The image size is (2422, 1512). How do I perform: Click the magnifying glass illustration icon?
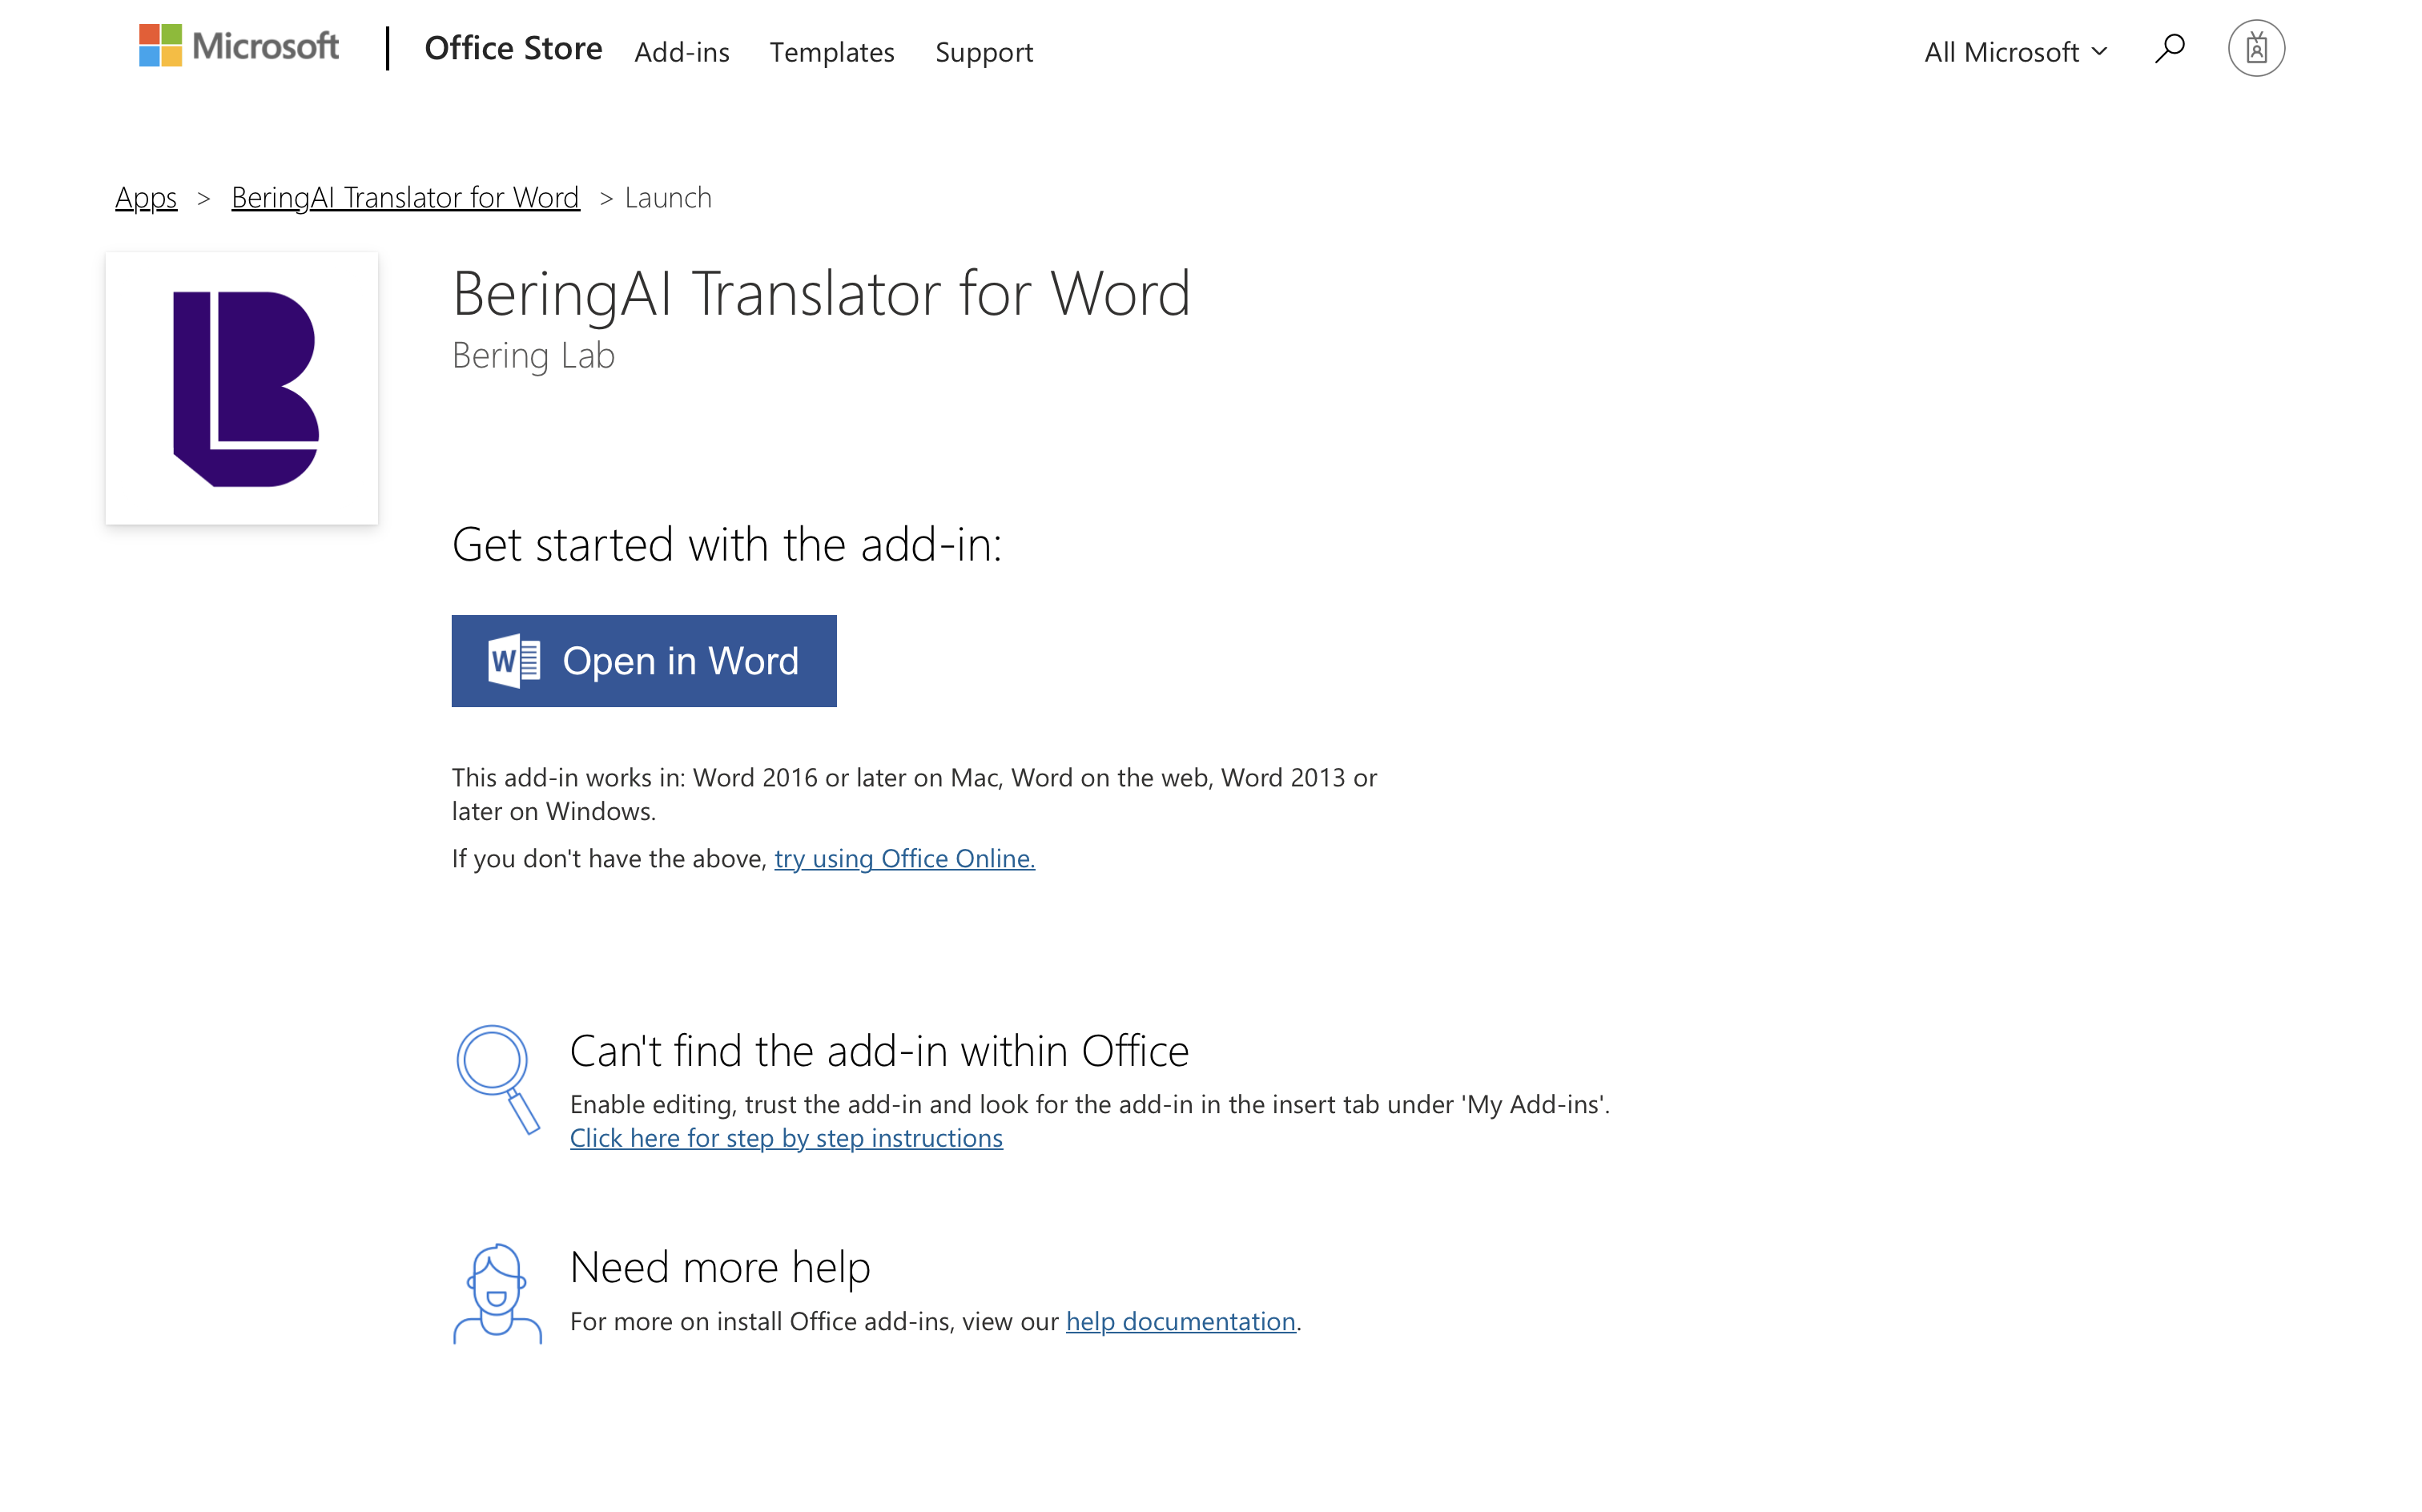(497, 1080)
